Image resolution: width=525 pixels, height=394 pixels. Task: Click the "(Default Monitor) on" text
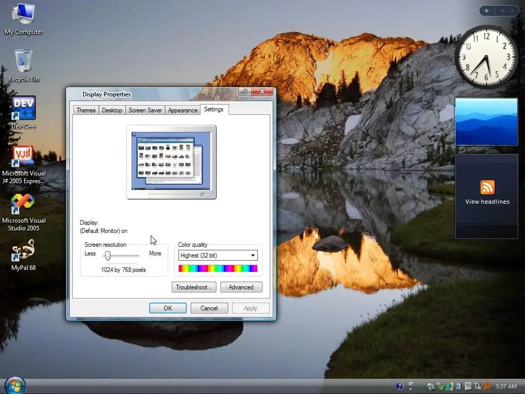coord(104,231)
